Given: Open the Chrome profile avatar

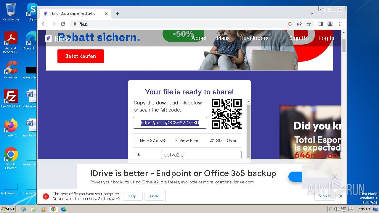Looking at the screenshot, I should 330,24.
